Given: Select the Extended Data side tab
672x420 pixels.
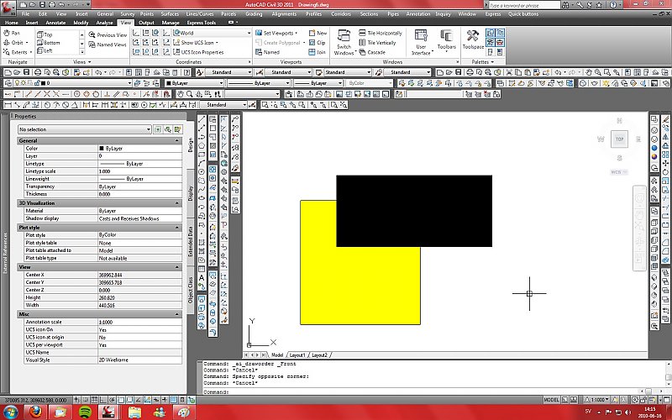Looking at the screenshot, I should [x=191, y=241].
